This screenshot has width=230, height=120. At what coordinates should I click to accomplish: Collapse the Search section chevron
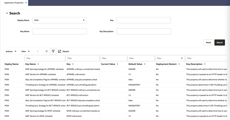(x=7, y=13)
